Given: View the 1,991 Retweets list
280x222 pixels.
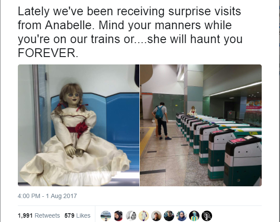Looking at the screenshot, I should [x=39, y=215].
